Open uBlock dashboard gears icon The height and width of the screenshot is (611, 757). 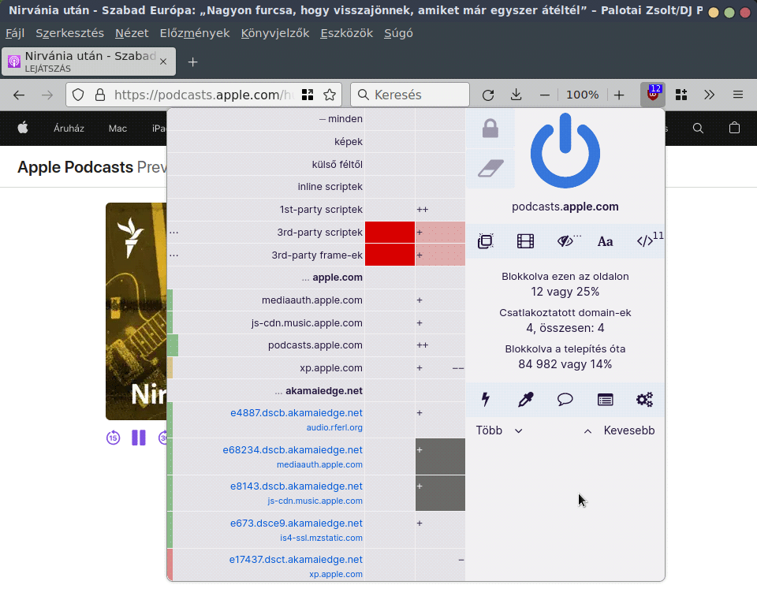(x=645, y=400)
